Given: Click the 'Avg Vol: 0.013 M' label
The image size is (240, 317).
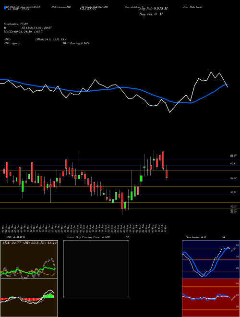Looking at the screenshot, I should [154, 9].
